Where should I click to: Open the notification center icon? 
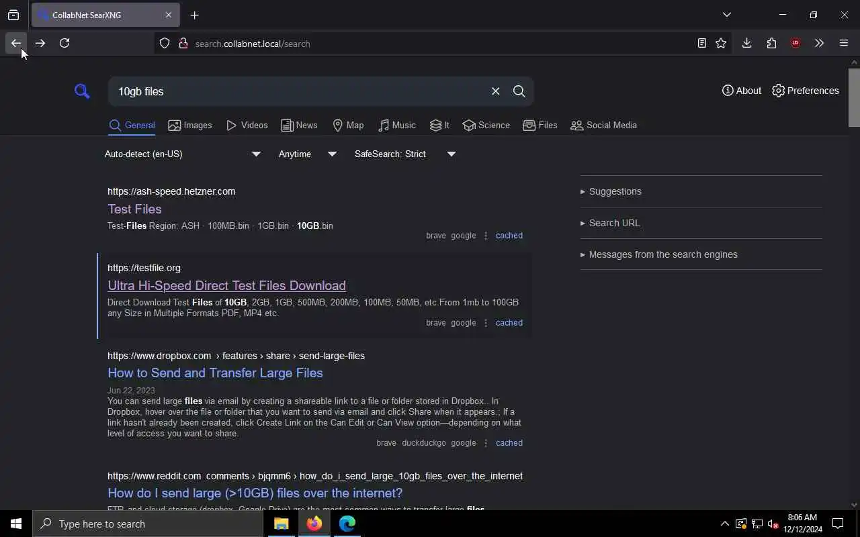click(838, 524)
